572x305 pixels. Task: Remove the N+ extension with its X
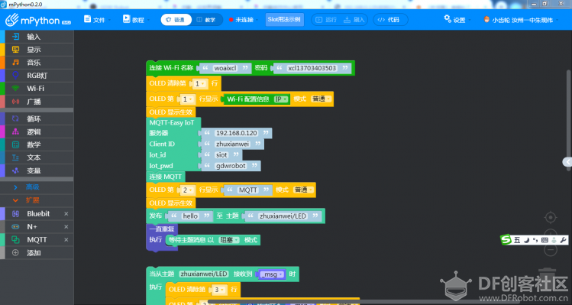(x=66, y=227)
